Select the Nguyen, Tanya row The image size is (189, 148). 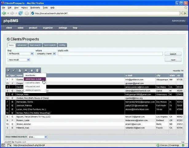pos(94,117)
